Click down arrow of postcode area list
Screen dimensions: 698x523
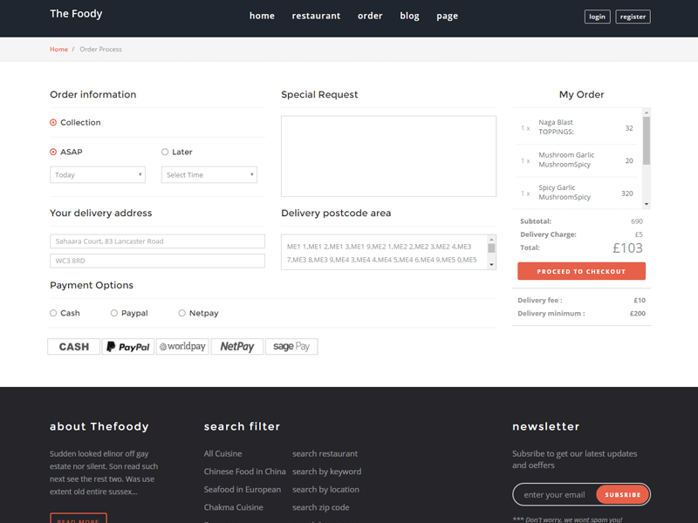[491, 264]
